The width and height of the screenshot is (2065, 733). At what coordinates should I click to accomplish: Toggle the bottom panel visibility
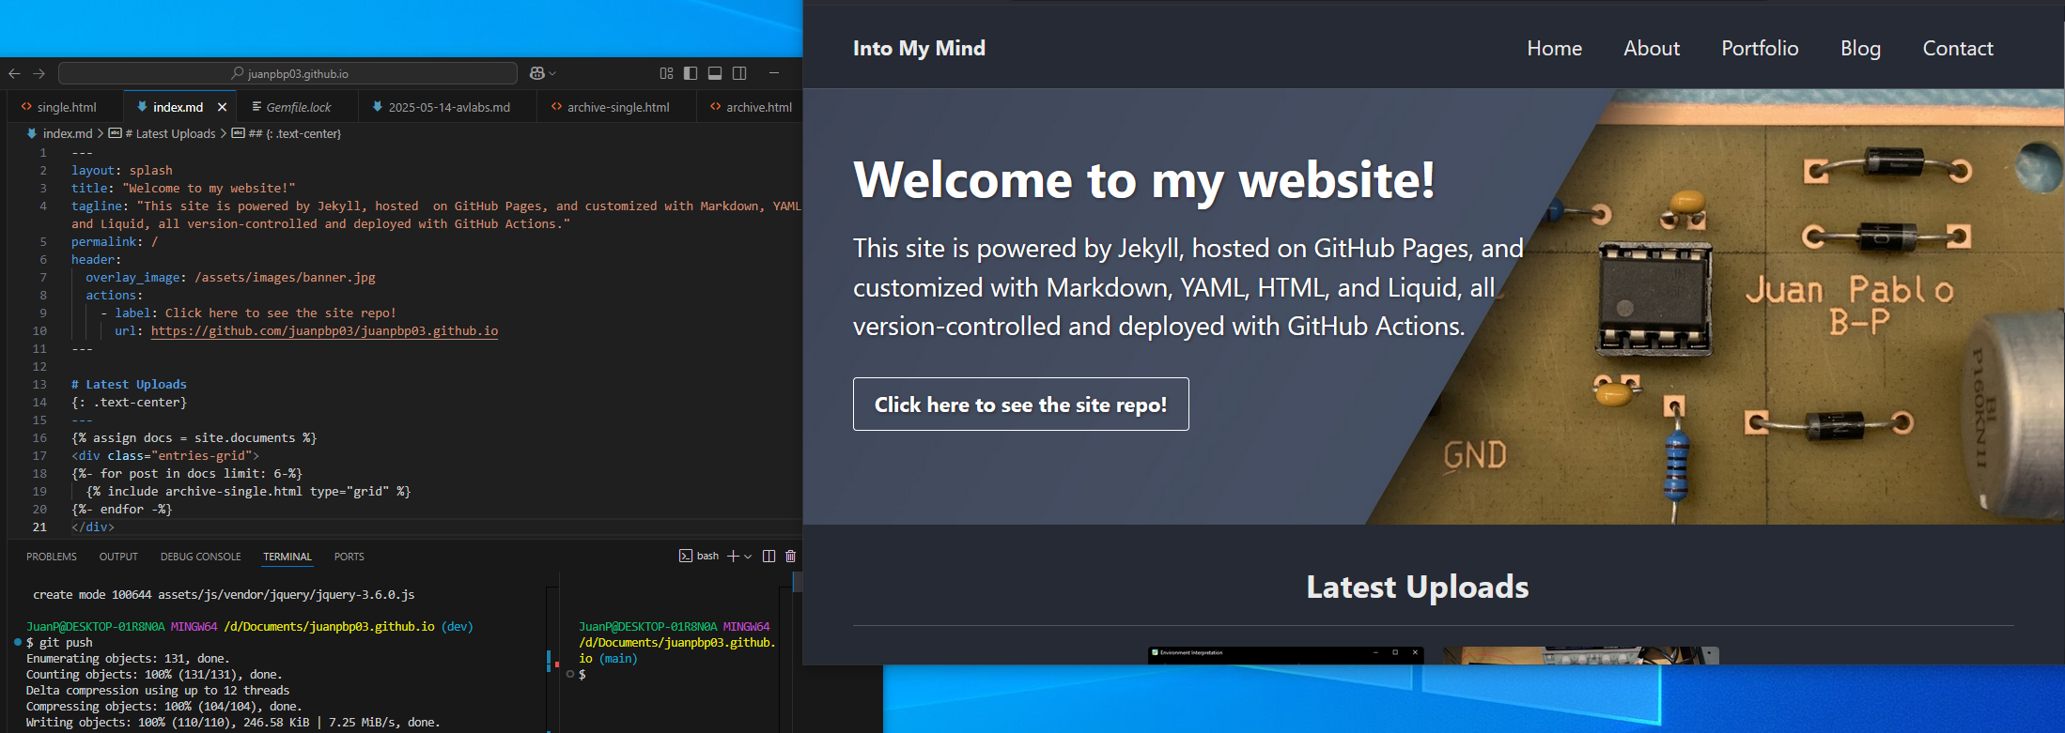pos(715,73)
